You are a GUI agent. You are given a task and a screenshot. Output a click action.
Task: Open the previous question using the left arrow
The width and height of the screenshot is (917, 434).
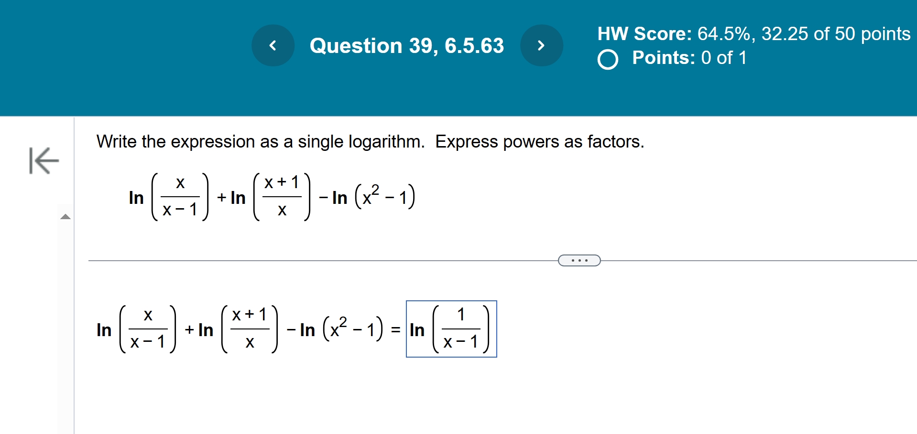coord(273,45)
